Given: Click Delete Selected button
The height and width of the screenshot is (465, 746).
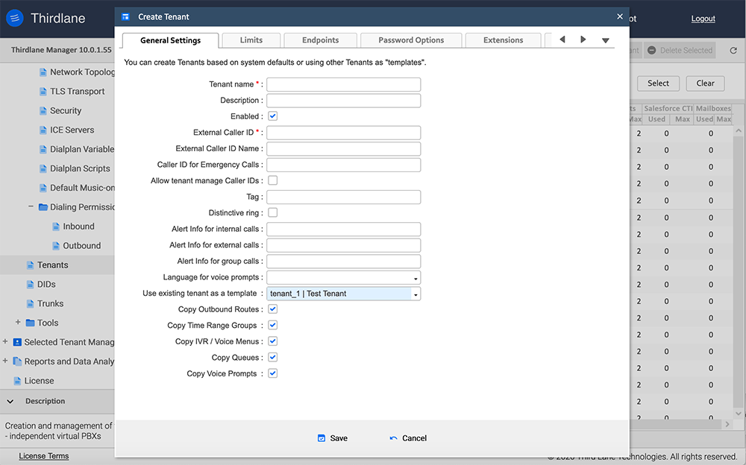Looking at the screenshot, I should tap(680, 51).
